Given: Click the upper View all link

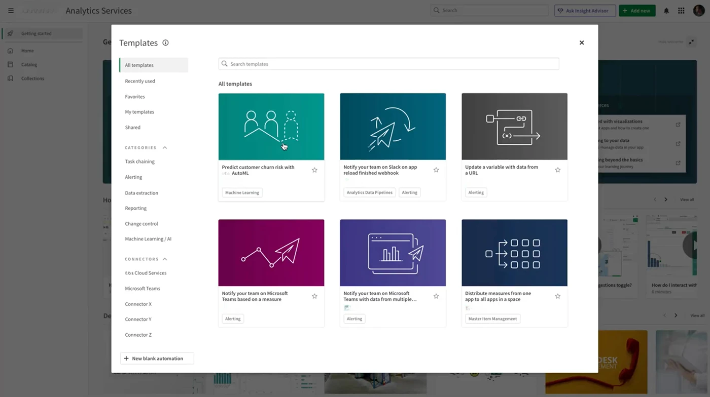Looking at the screenshot, I should (x=687, y=200).
